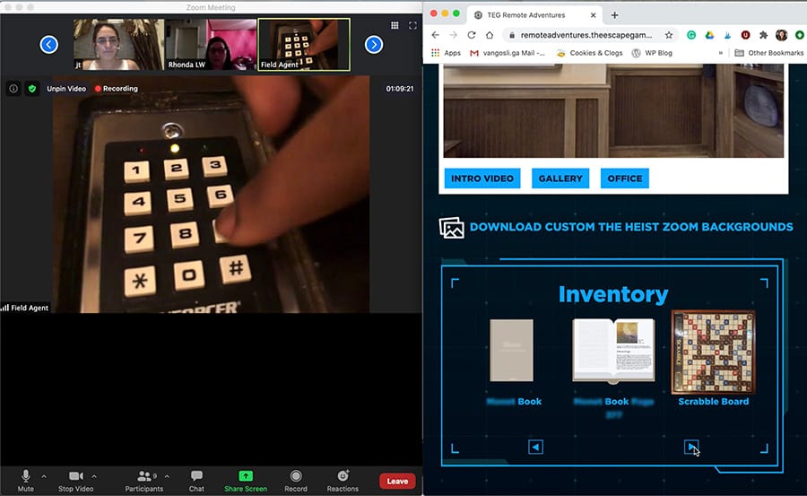The width and height of the screenshot is (807, 496).
Task: Select Rhonda LW's video thumbnail
Action: pos(211,44)
